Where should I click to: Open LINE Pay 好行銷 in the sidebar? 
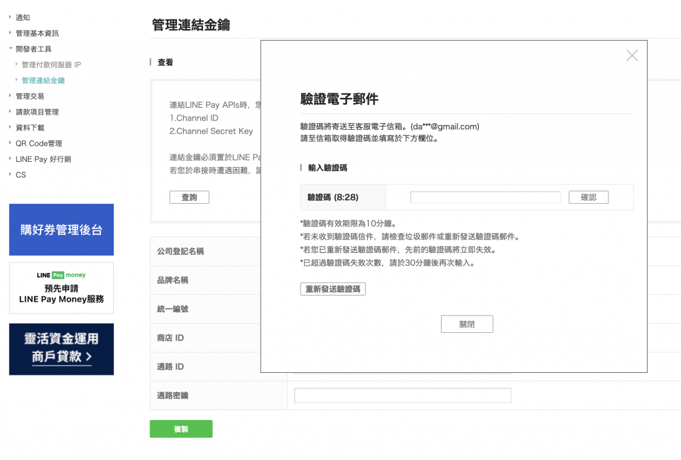tap(43, 159)
